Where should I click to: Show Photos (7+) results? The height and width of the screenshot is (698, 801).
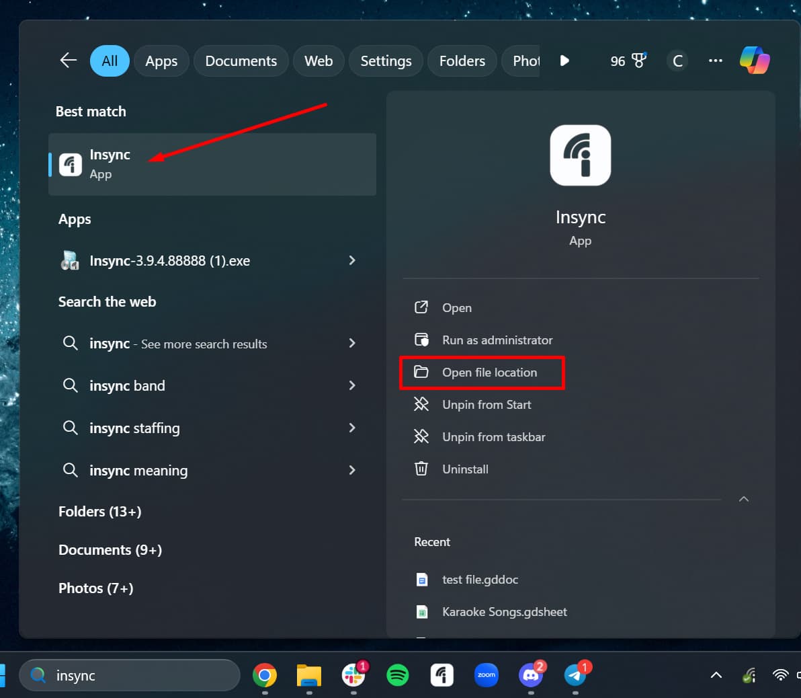pyautogui.click(x=96, y=588)
